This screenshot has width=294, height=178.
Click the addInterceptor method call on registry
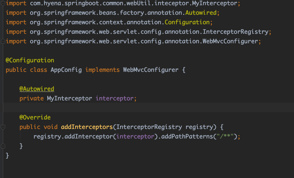point(89,136)
